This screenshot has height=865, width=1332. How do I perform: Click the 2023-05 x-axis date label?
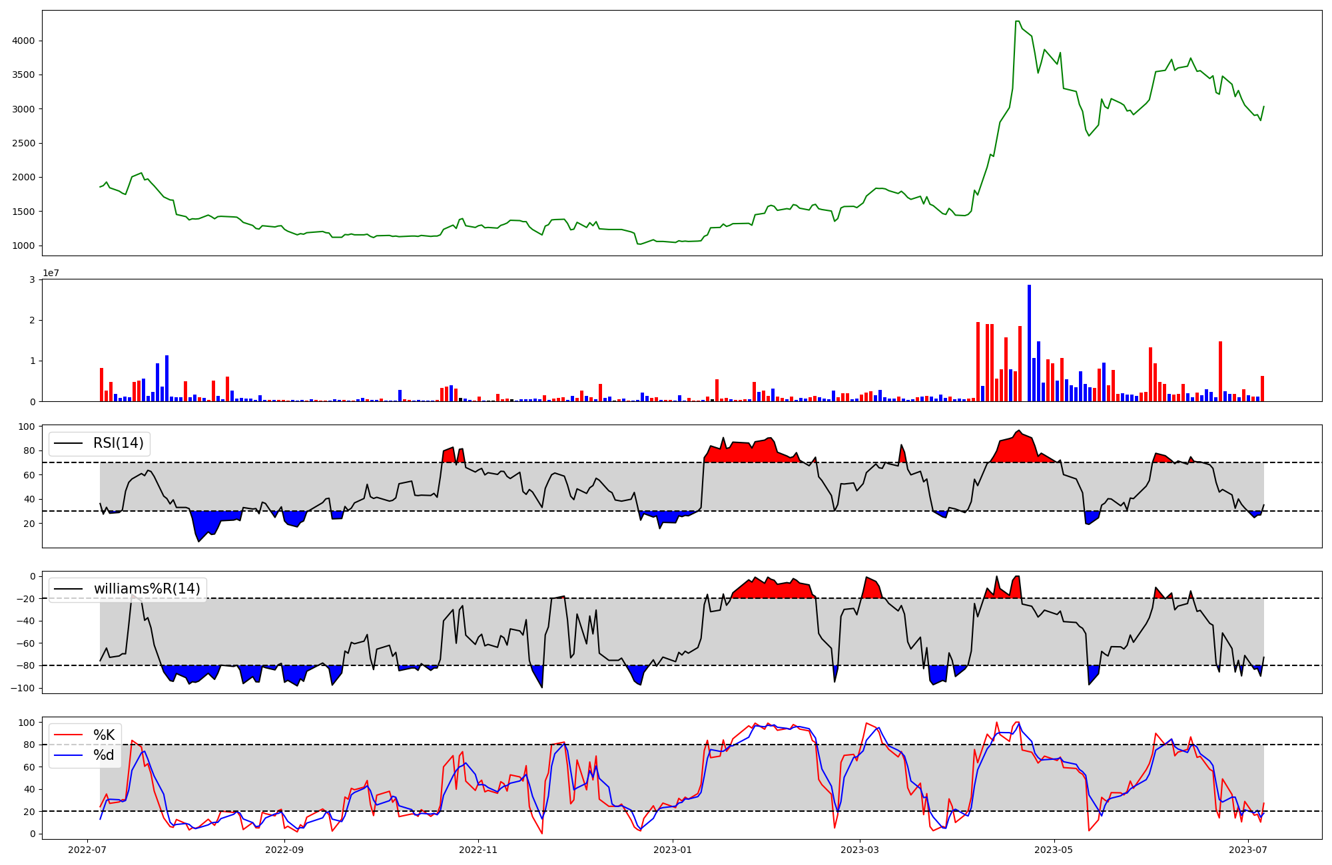(x=1054, y=850)
